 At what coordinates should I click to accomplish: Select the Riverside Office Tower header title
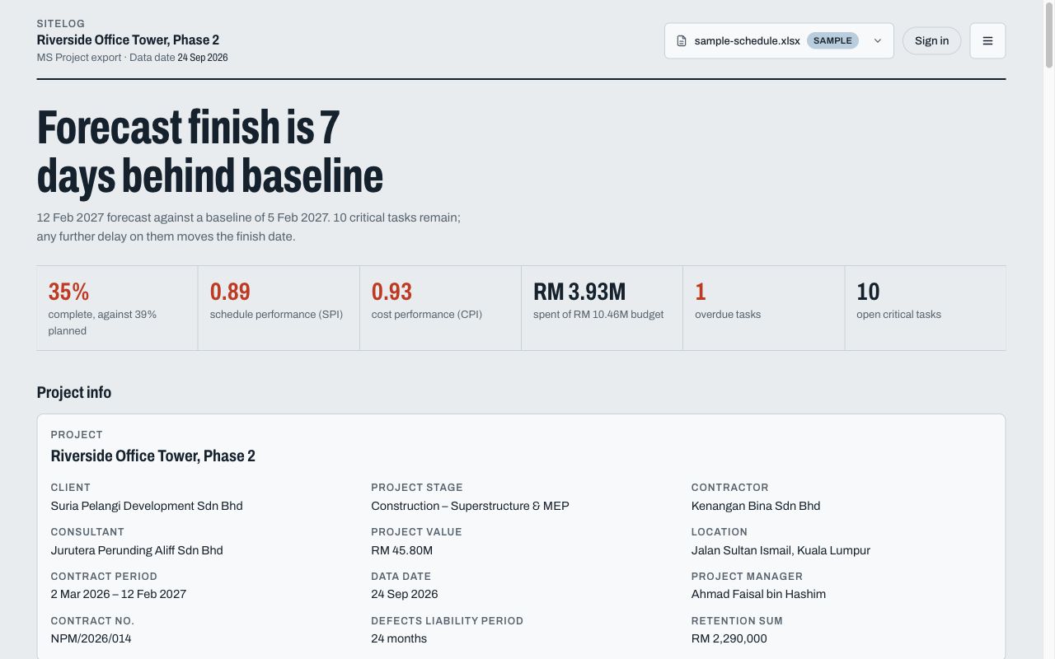[128, 40]
